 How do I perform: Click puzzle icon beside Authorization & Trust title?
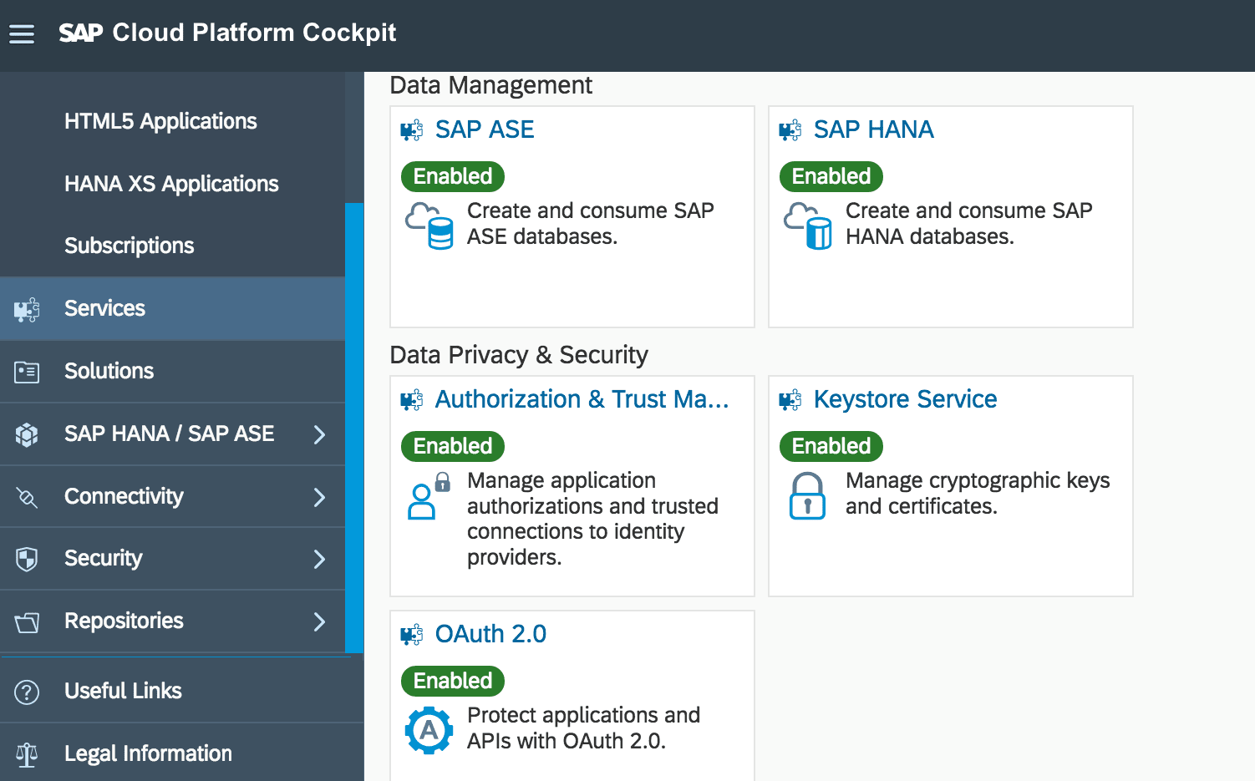click(412, 400)
